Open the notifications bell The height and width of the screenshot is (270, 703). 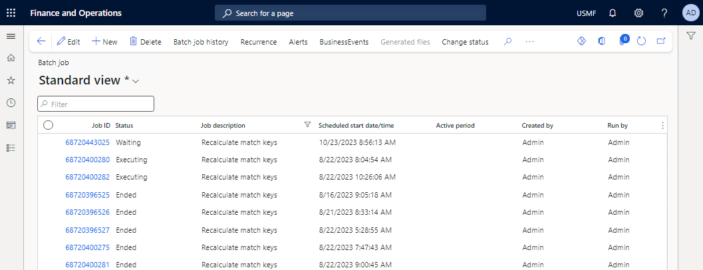tap(613, 13)
